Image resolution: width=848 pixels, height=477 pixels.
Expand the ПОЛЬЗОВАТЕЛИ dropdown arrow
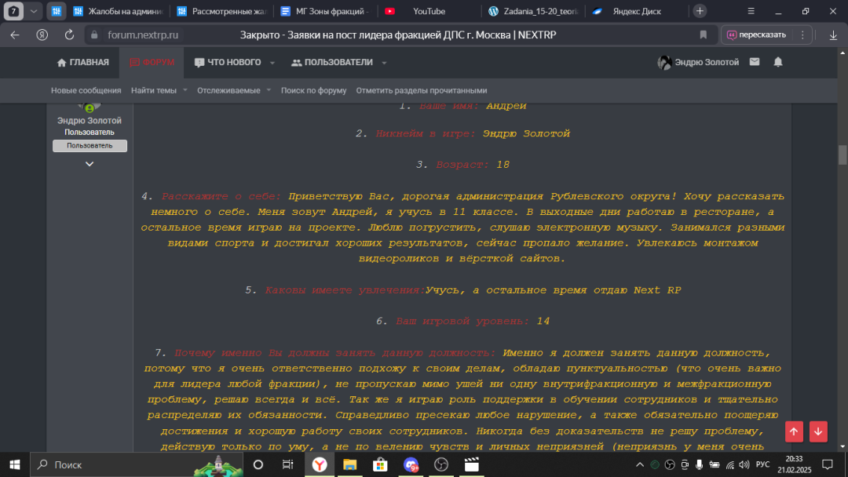point(384,63)
